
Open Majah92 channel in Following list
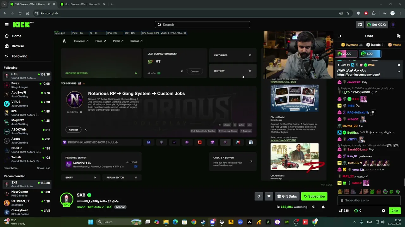click(x=27, y=122)
